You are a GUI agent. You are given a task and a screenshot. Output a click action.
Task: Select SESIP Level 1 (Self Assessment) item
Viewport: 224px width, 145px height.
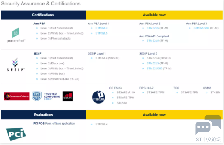[x=57, y=58]
